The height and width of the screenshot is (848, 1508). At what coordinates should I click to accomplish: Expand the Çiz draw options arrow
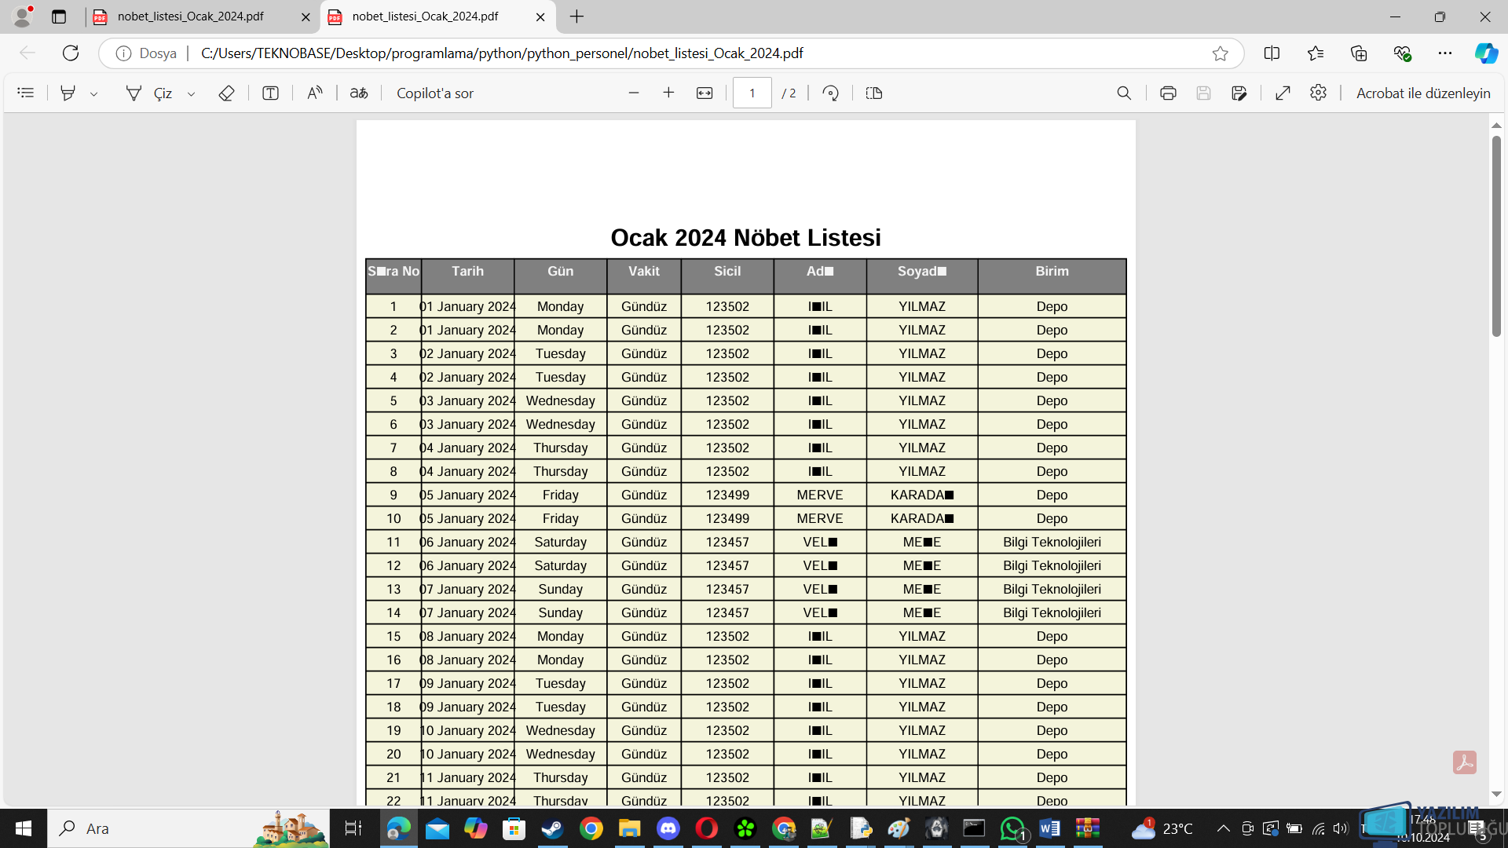point(191,93)
